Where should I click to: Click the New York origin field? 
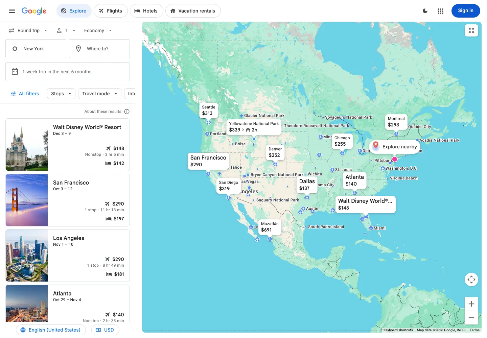(36, 49)
